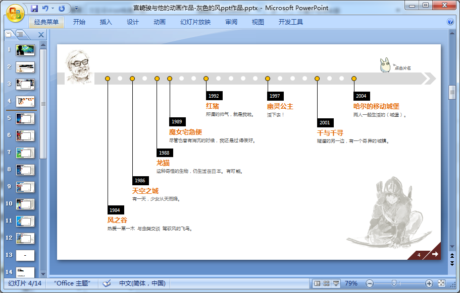Change language 中文(简体，中国) in status bar
This screenshot has width=460, height=293.
[x=142, y=283]
